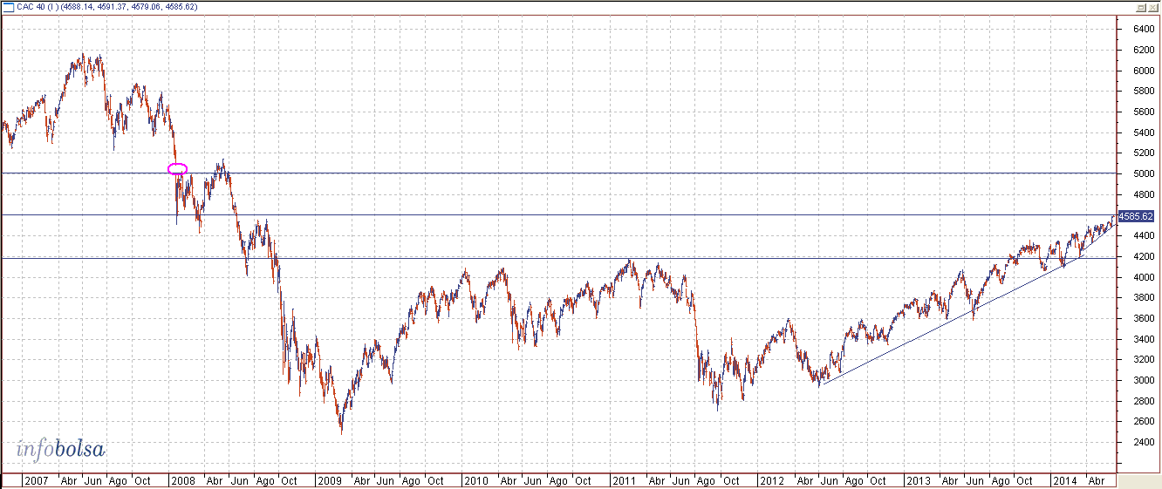This screenshot has height=489, width=1162.
Task: Click the 2010 year label on time axis
Action: tap(475, 481)
